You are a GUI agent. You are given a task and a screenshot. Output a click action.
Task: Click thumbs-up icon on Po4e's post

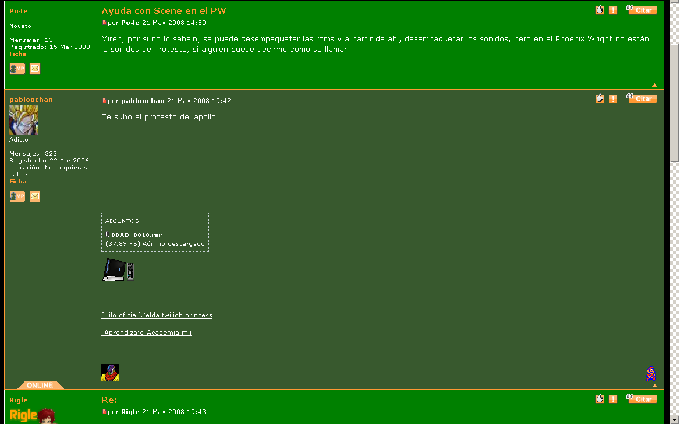599,10
